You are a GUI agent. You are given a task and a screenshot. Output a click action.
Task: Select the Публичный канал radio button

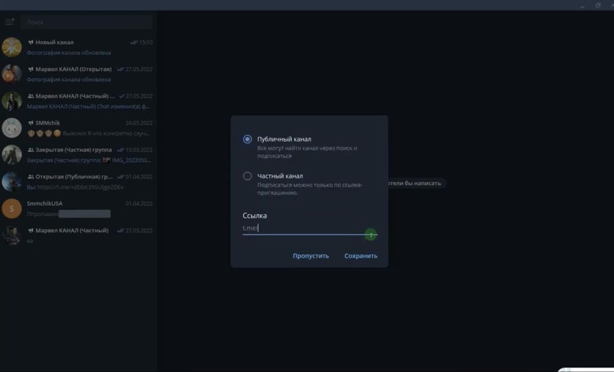click(x=247, y=140)
